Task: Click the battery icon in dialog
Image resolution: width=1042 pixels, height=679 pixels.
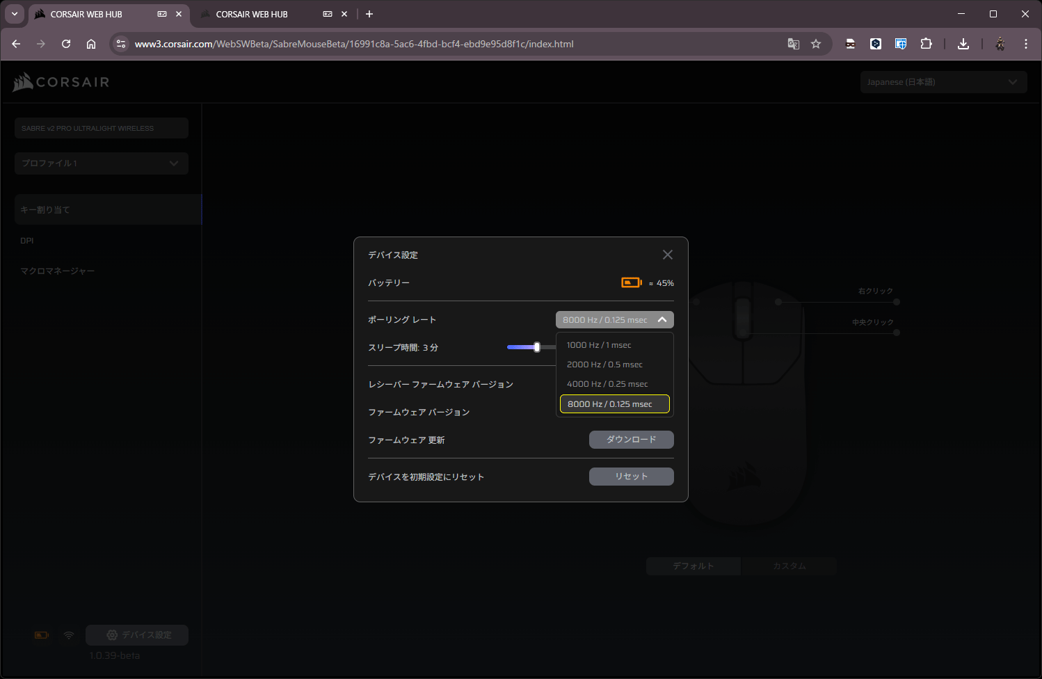Action: point(631,282)
